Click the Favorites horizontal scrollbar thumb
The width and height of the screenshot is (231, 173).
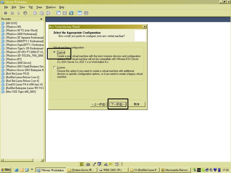pyautogui.click(x=18, y=160)
